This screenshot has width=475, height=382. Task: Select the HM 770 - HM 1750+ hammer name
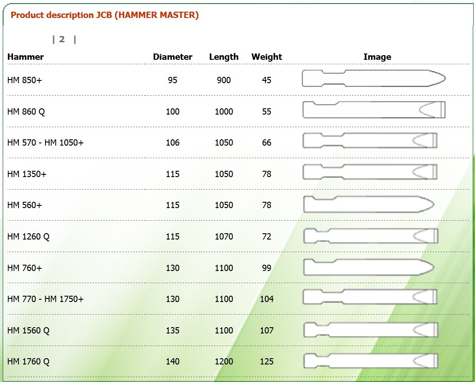point(45,299)
